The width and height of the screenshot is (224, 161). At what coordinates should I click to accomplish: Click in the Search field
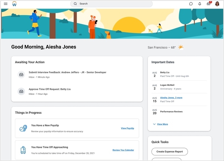pyautogui.click(x=112, y=4)
